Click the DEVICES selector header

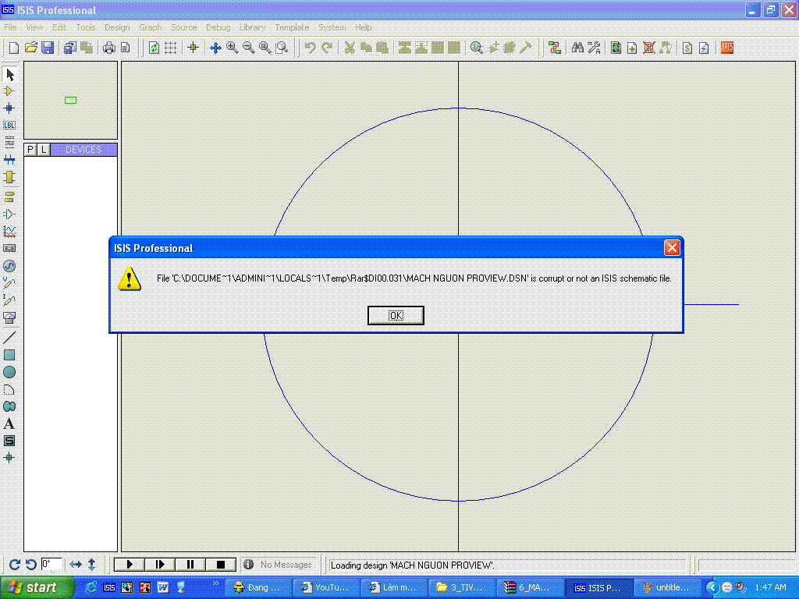(x=83, y=149)
